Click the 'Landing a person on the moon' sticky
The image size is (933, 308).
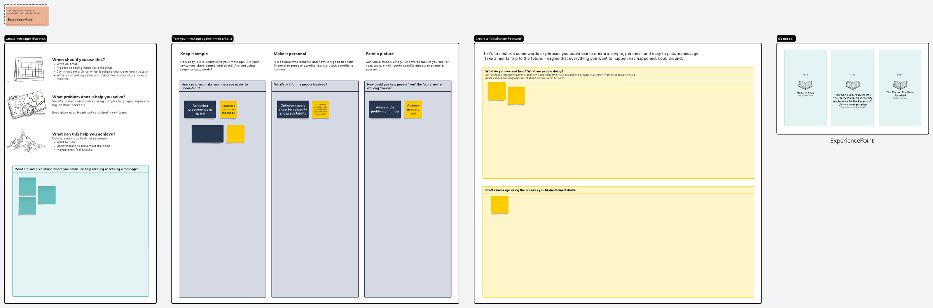coord(228,110)
